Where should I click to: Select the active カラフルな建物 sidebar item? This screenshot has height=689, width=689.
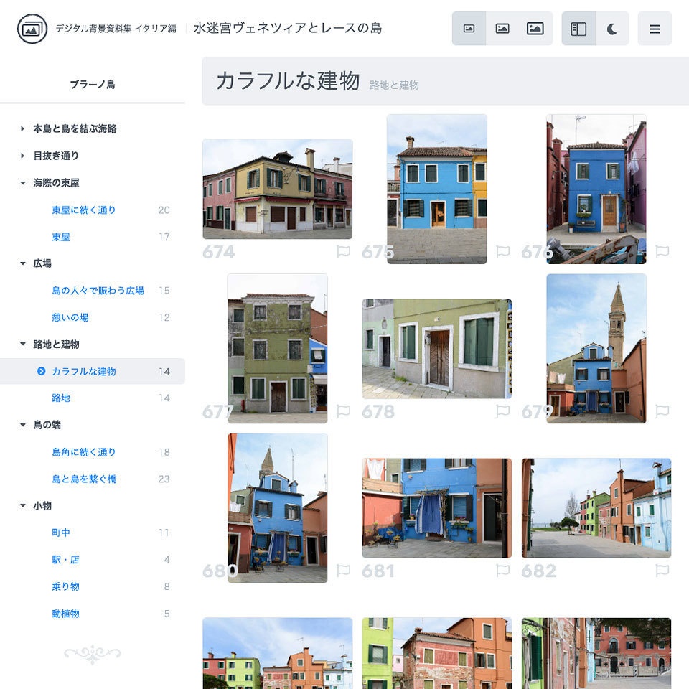93,371
